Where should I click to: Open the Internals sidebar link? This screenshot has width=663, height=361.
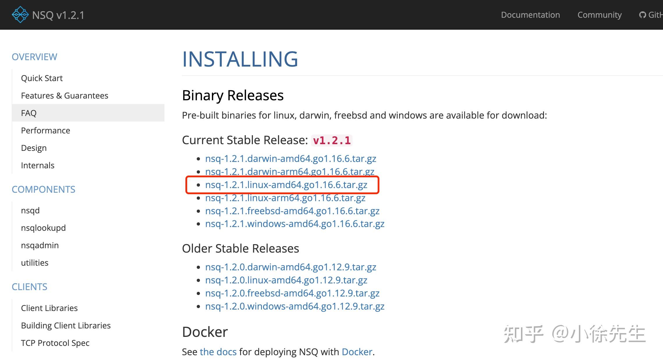click(38, 165)
